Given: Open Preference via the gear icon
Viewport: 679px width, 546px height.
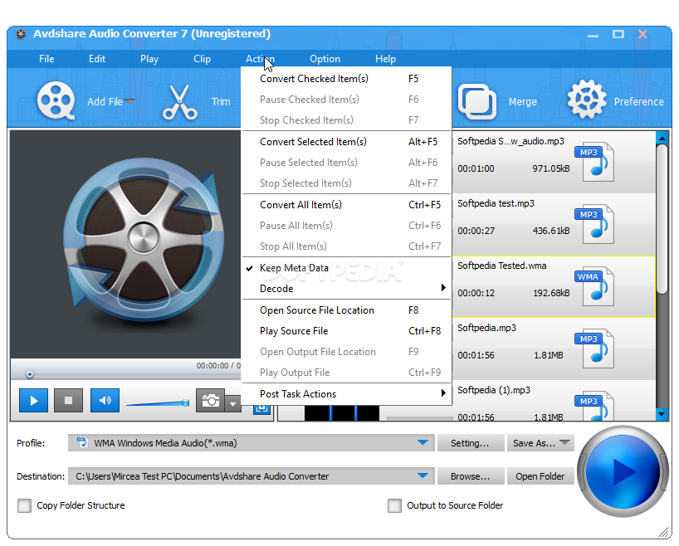Looking at the screenshot, I should coord(587,100).
